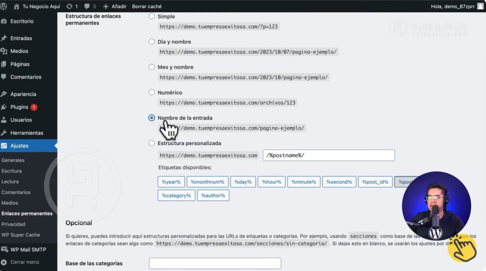Collapse the sidebar with Cerrar menú
This screenshot has height=271, width=486.
pyautogui.click(x=24, y=262)
